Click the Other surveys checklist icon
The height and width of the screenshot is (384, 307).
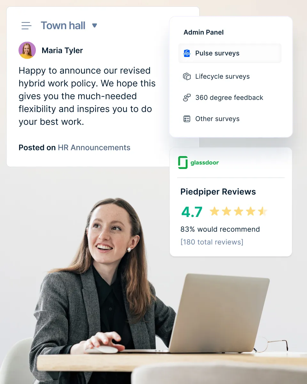[x=187, y=119]
